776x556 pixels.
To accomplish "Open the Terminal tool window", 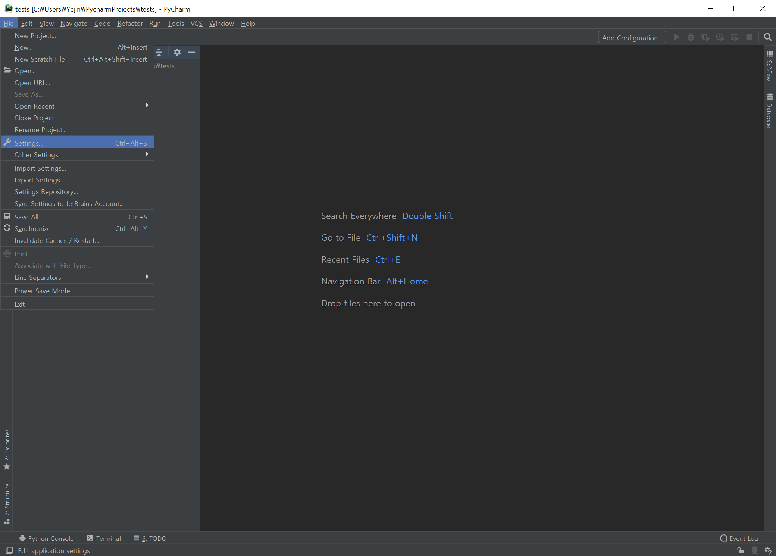I will tap(104, 538).
